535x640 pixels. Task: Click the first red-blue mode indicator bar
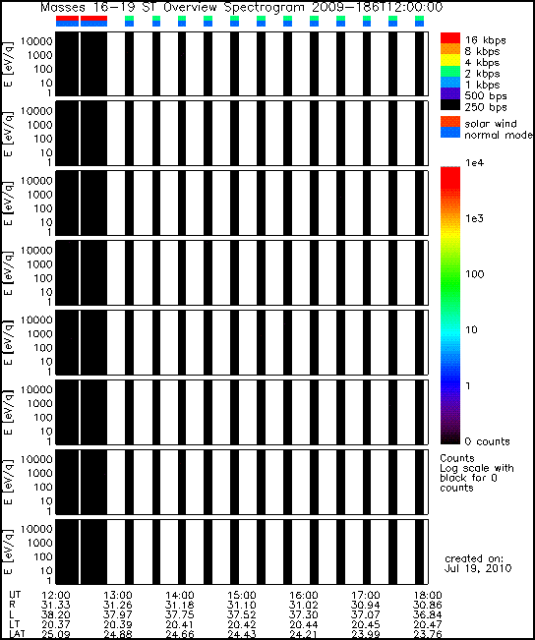[x=68, y=22]
